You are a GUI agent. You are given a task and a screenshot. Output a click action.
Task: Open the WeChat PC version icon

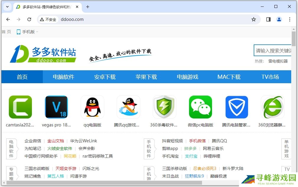click(201, 107)
